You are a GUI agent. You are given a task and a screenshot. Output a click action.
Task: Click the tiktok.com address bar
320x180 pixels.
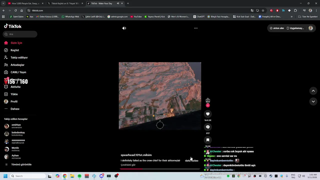(137, 10)
